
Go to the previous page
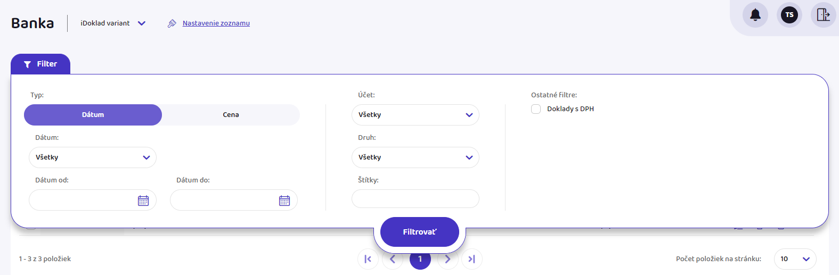pyautogui.click(x=393, y=259)
